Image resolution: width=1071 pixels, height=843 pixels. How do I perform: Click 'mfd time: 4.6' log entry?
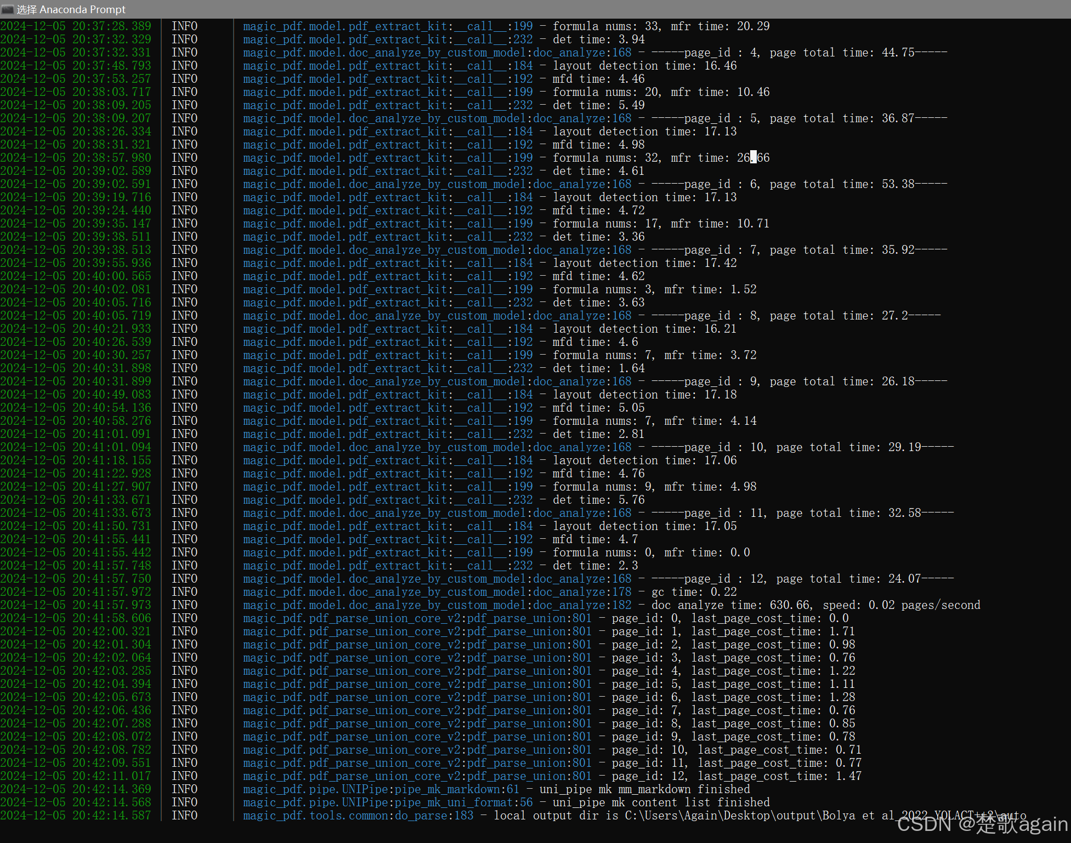(x=596, y=342)
